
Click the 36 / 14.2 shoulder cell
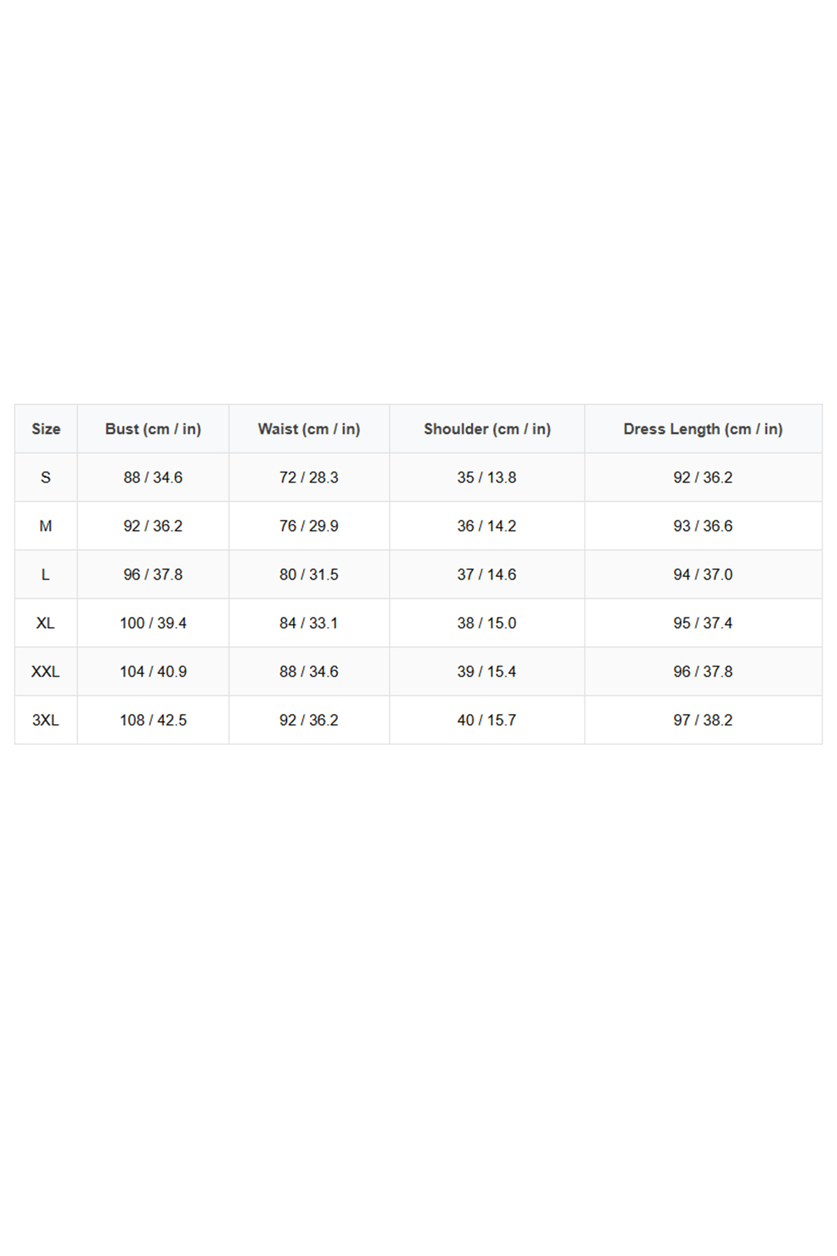(x=487, y=526)
